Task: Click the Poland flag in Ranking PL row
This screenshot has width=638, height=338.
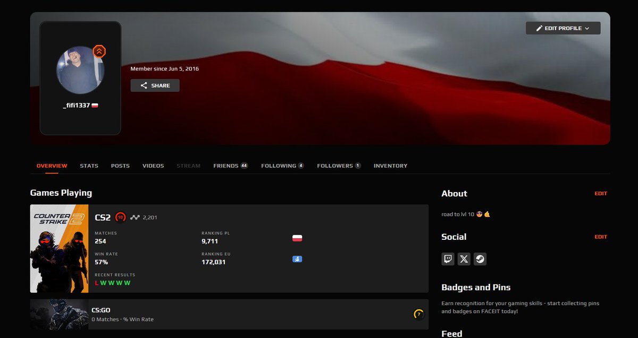Action: point(297,238)
